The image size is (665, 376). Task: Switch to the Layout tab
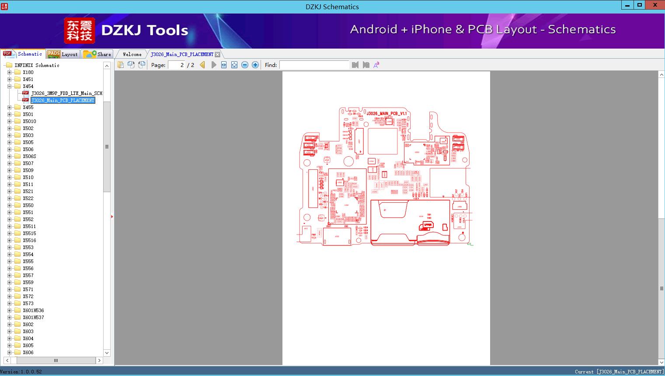click(63, 54)
